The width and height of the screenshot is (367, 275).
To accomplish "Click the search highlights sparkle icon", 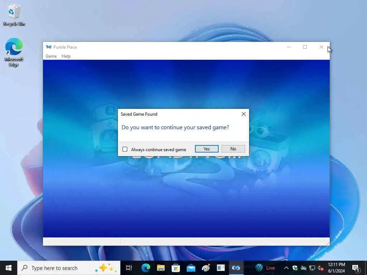I will (106, 268).
